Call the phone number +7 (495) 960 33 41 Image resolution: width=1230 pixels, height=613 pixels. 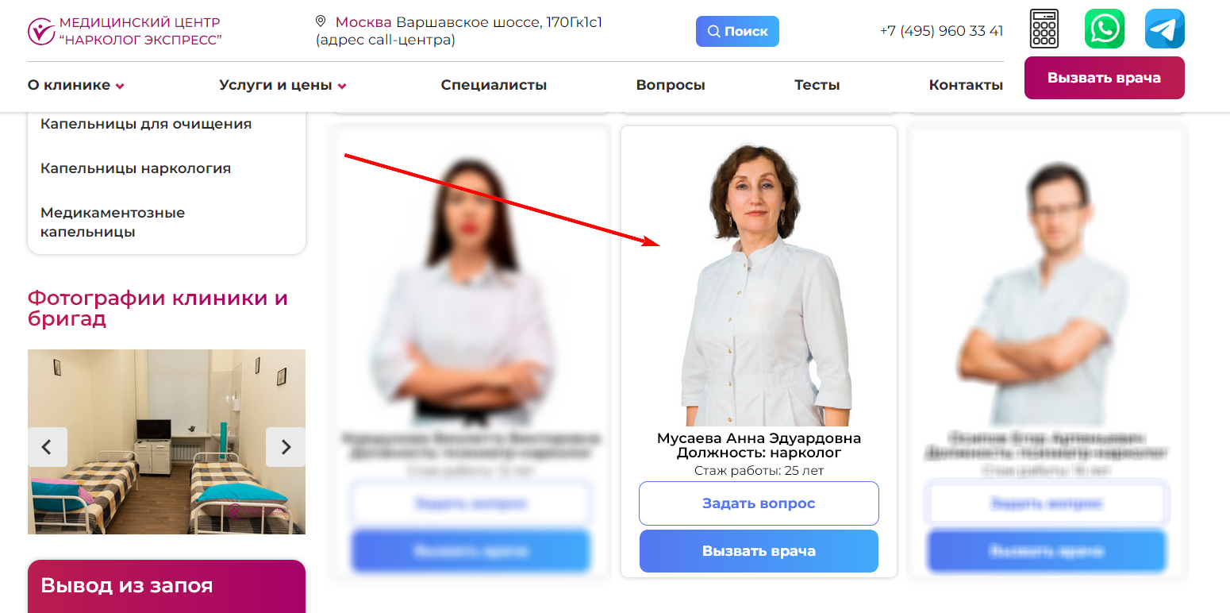(941, 31)
